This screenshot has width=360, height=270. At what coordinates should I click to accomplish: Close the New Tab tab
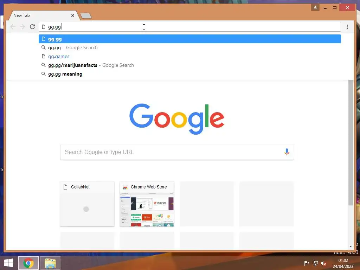pos(73,15)
